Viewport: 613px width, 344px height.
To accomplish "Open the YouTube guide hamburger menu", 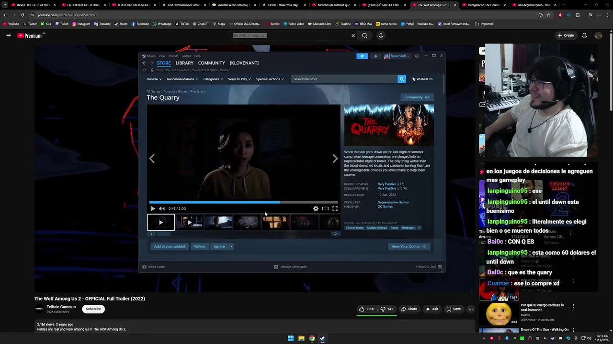I will point(8,35).
